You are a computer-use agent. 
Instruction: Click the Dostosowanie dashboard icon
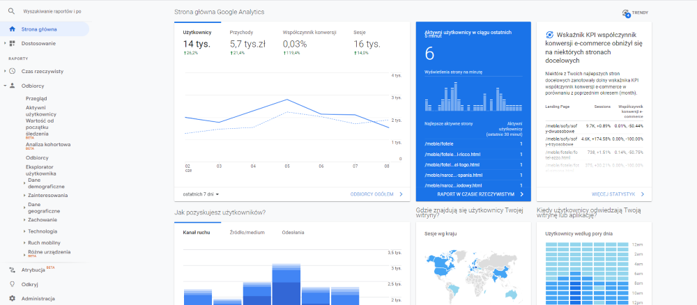tap(12, 43)
